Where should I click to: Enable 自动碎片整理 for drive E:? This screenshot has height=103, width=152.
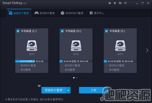[106, 66]
